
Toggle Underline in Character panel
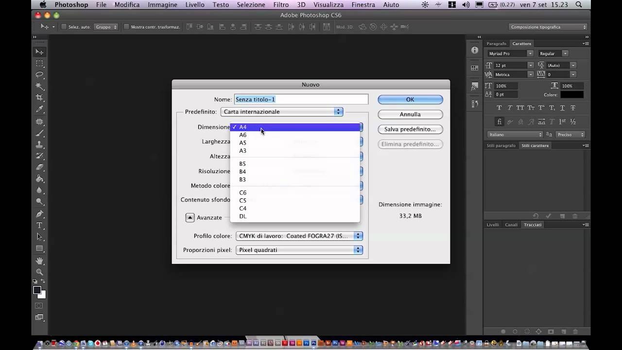(x=563, y=108)
